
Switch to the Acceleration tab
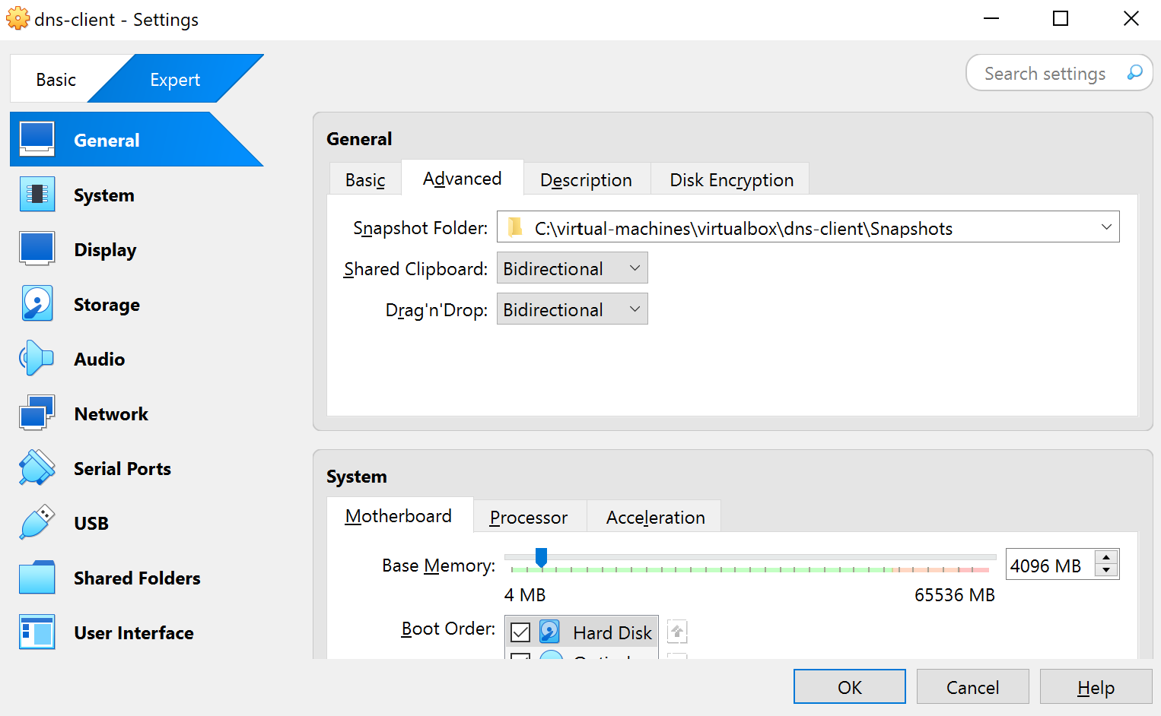pyautogui.click(x=655, y=517)
